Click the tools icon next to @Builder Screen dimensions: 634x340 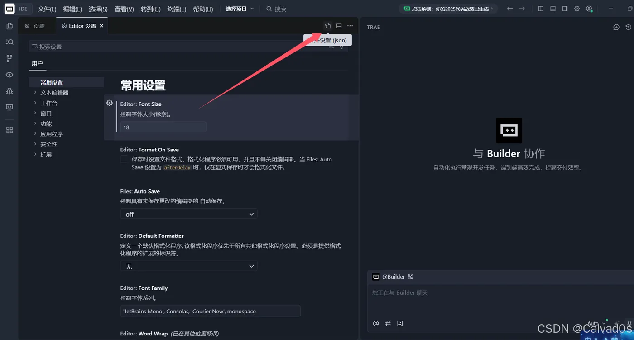410,277
